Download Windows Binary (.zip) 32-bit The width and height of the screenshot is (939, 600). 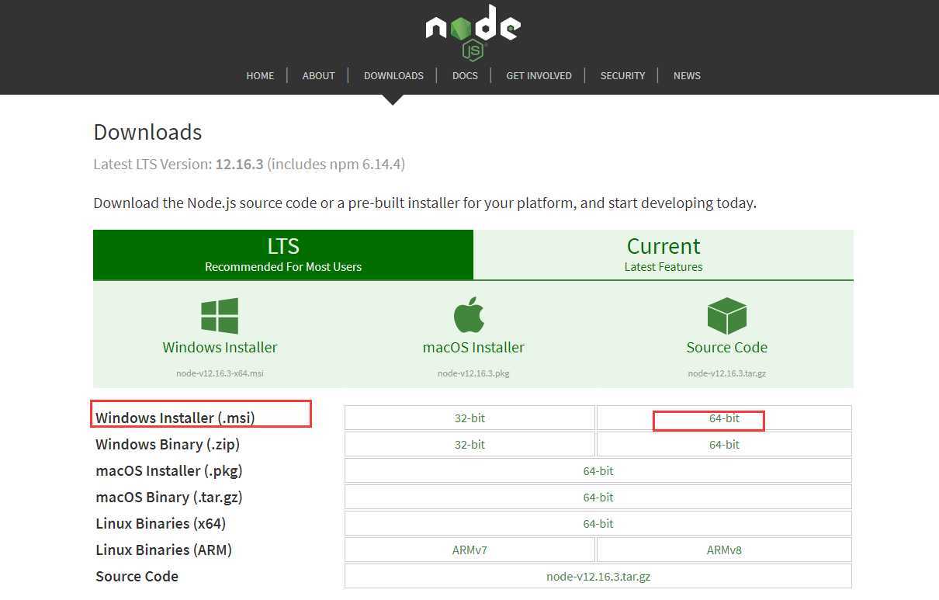[469, 444]
